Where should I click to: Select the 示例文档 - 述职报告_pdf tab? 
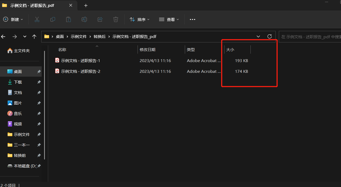[x=32, y=5]
